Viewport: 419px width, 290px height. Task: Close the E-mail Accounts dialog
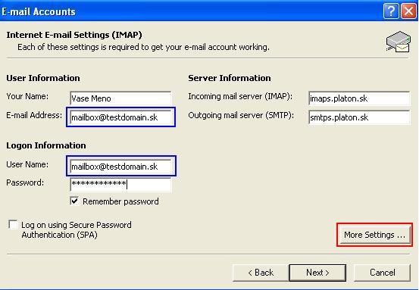click(x=408, y=11)
